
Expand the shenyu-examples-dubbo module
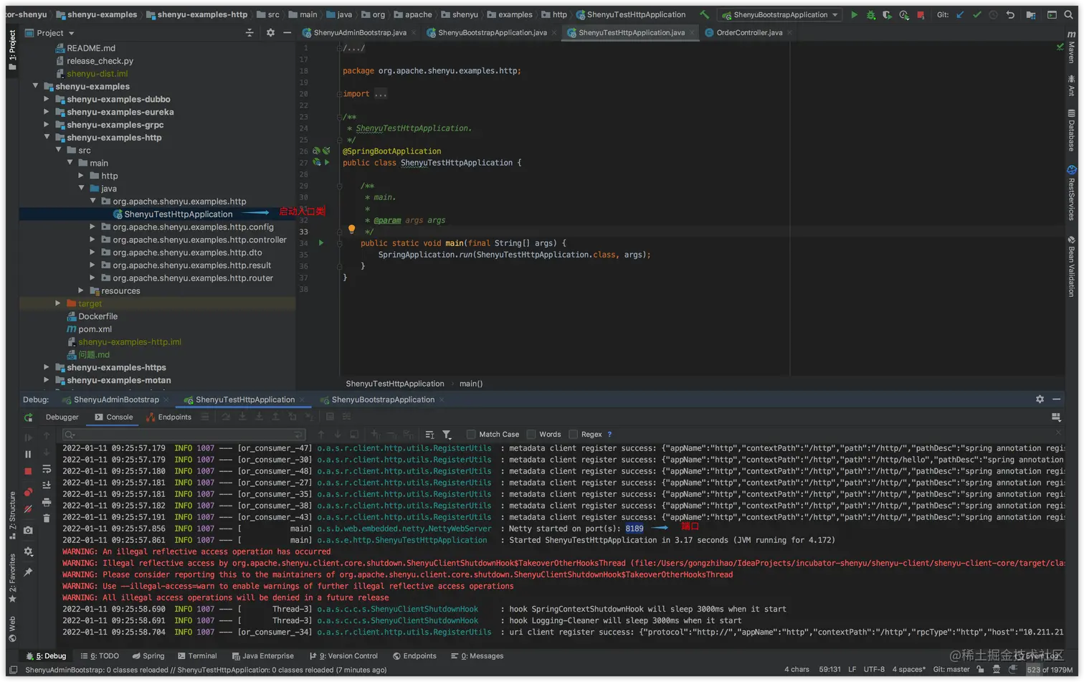(47, 100)
